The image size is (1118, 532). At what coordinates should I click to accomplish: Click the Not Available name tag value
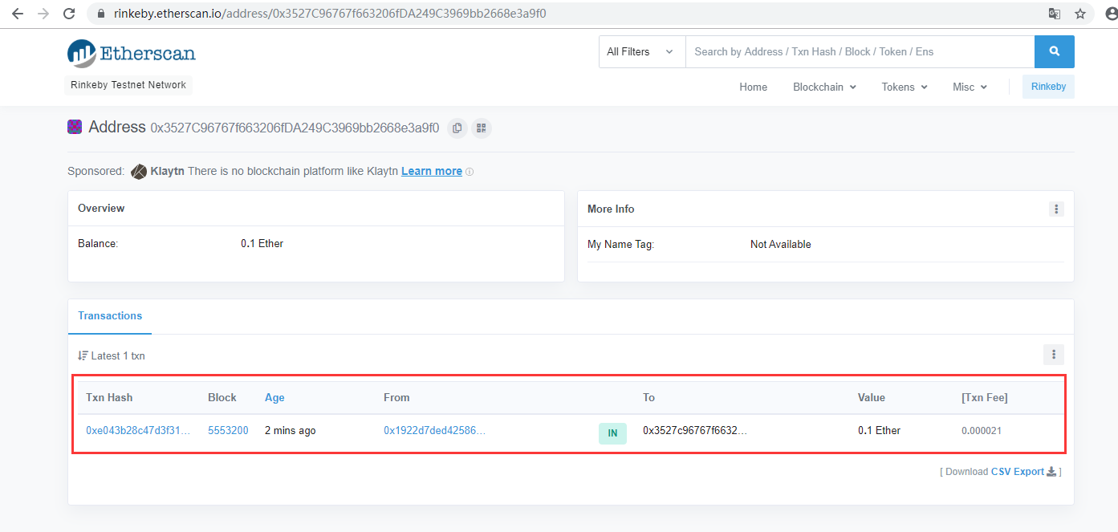click(x=780, y=244)
